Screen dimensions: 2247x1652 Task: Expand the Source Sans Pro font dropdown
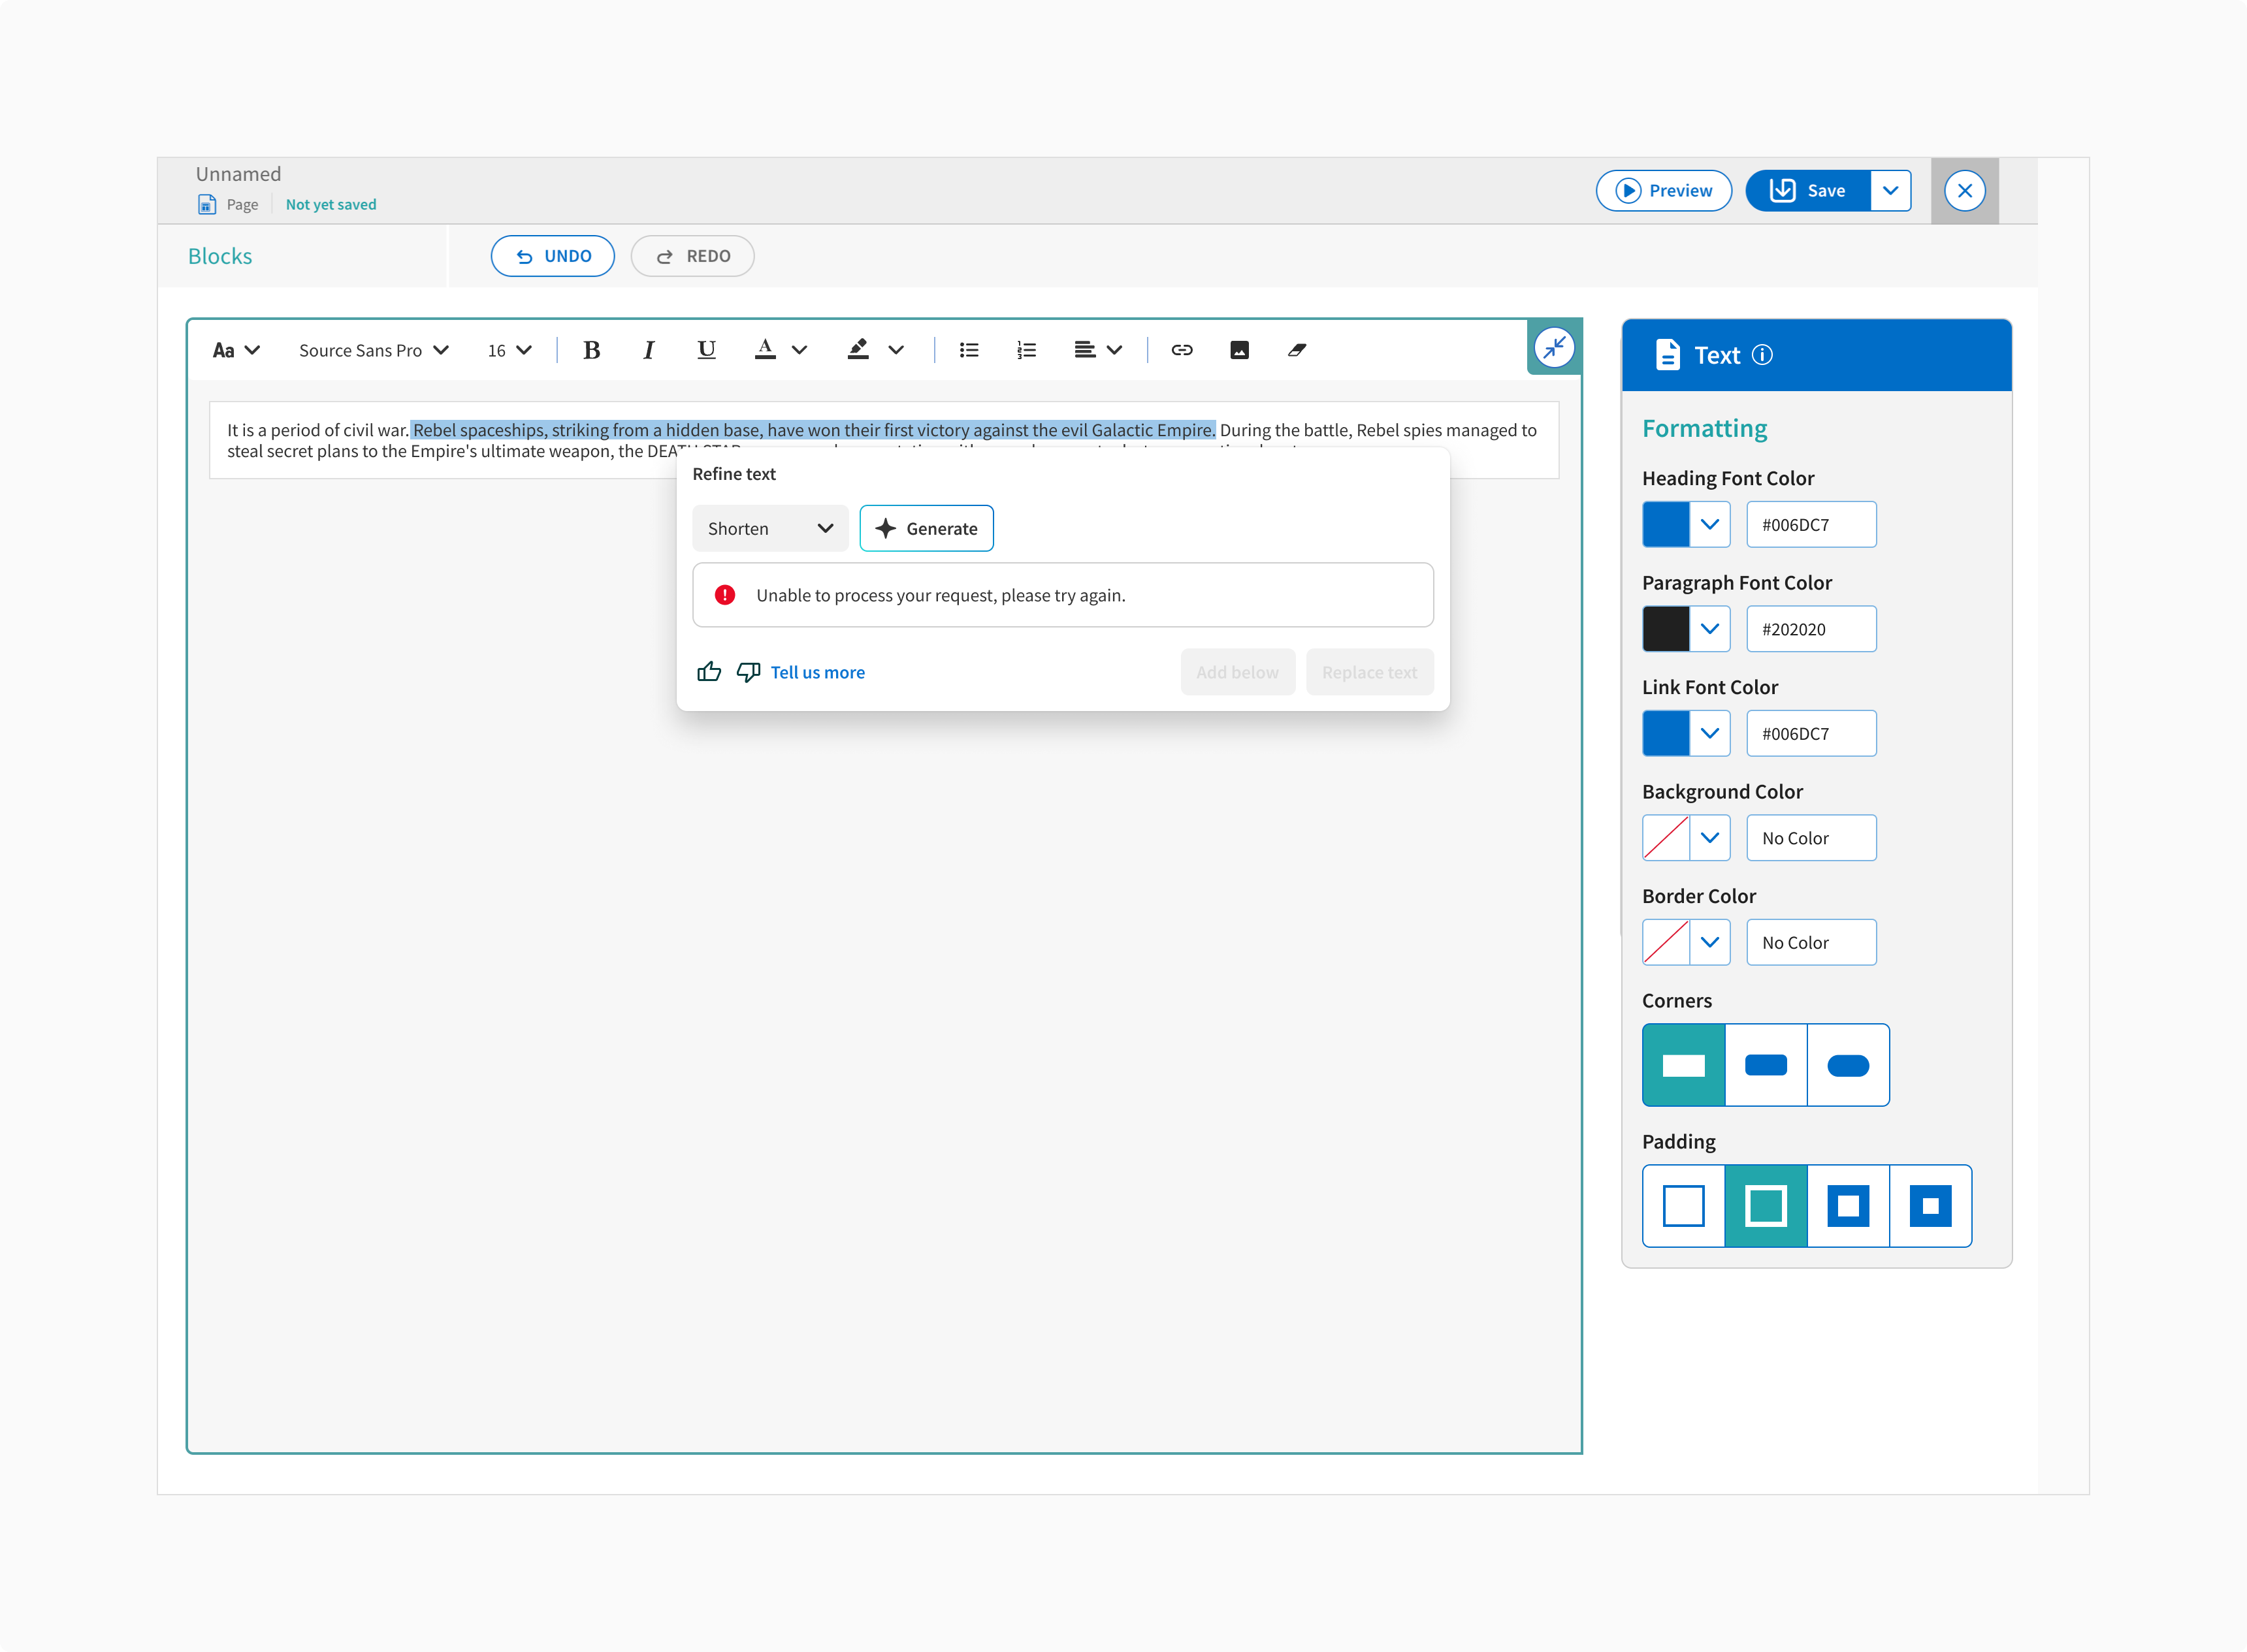pyautogui.click(x=373, y=350)
